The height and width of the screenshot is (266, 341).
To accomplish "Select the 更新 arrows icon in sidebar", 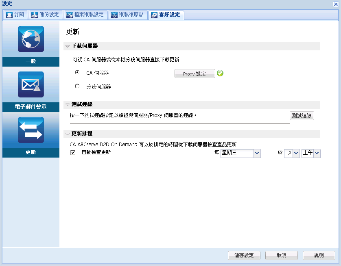I will coord(31,130).
